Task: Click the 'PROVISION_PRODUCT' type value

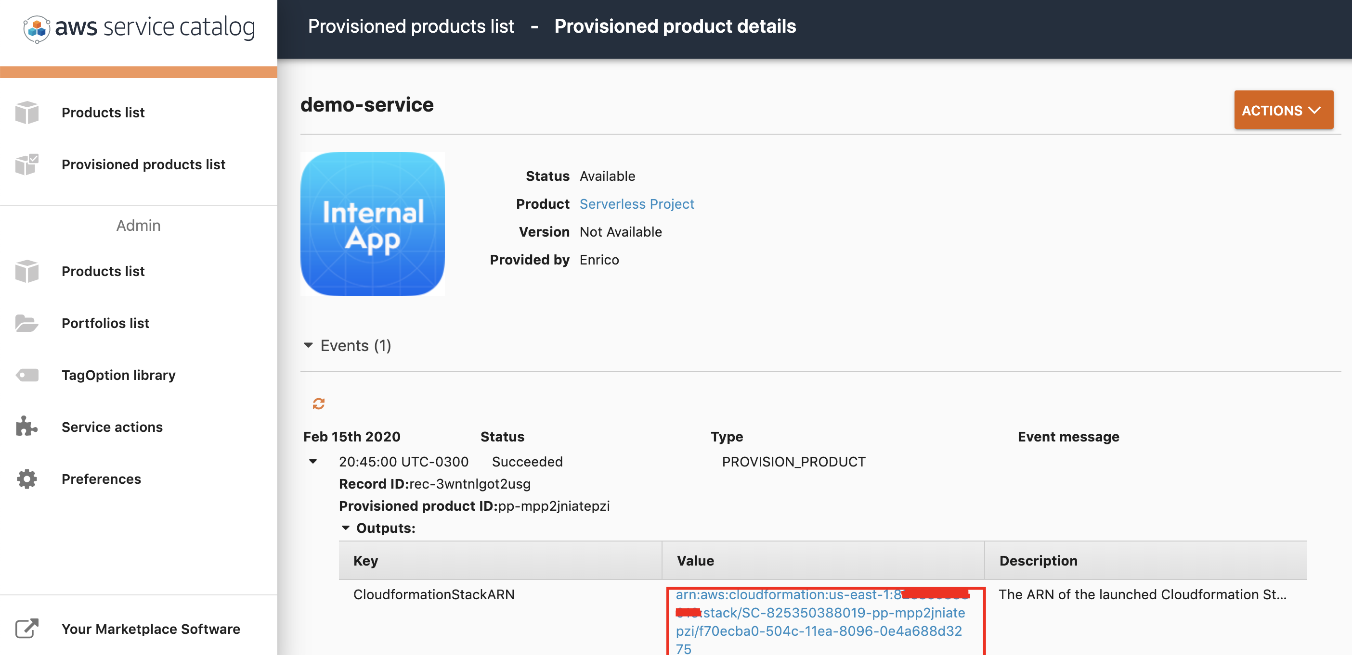Action: tap(793, 462)
